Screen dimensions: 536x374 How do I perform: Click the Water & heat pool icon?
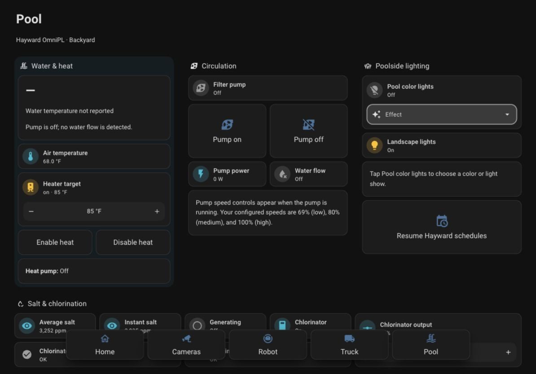coord(24,66)
